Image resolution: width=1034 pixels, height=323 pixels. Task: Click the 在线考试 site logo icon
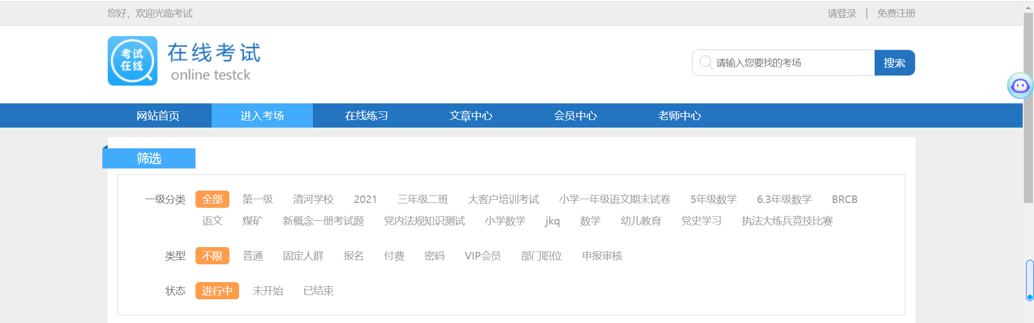click(x=132, y=61)
